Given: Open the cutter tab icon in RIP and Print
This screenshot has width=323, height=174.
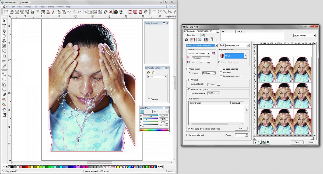Looking at the screenshot, I should (x=212, y=40).
